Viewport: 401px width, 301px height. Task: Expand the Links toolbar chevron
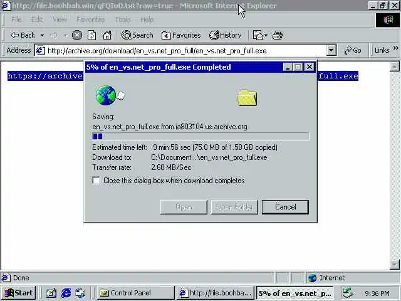pos(395,48)
